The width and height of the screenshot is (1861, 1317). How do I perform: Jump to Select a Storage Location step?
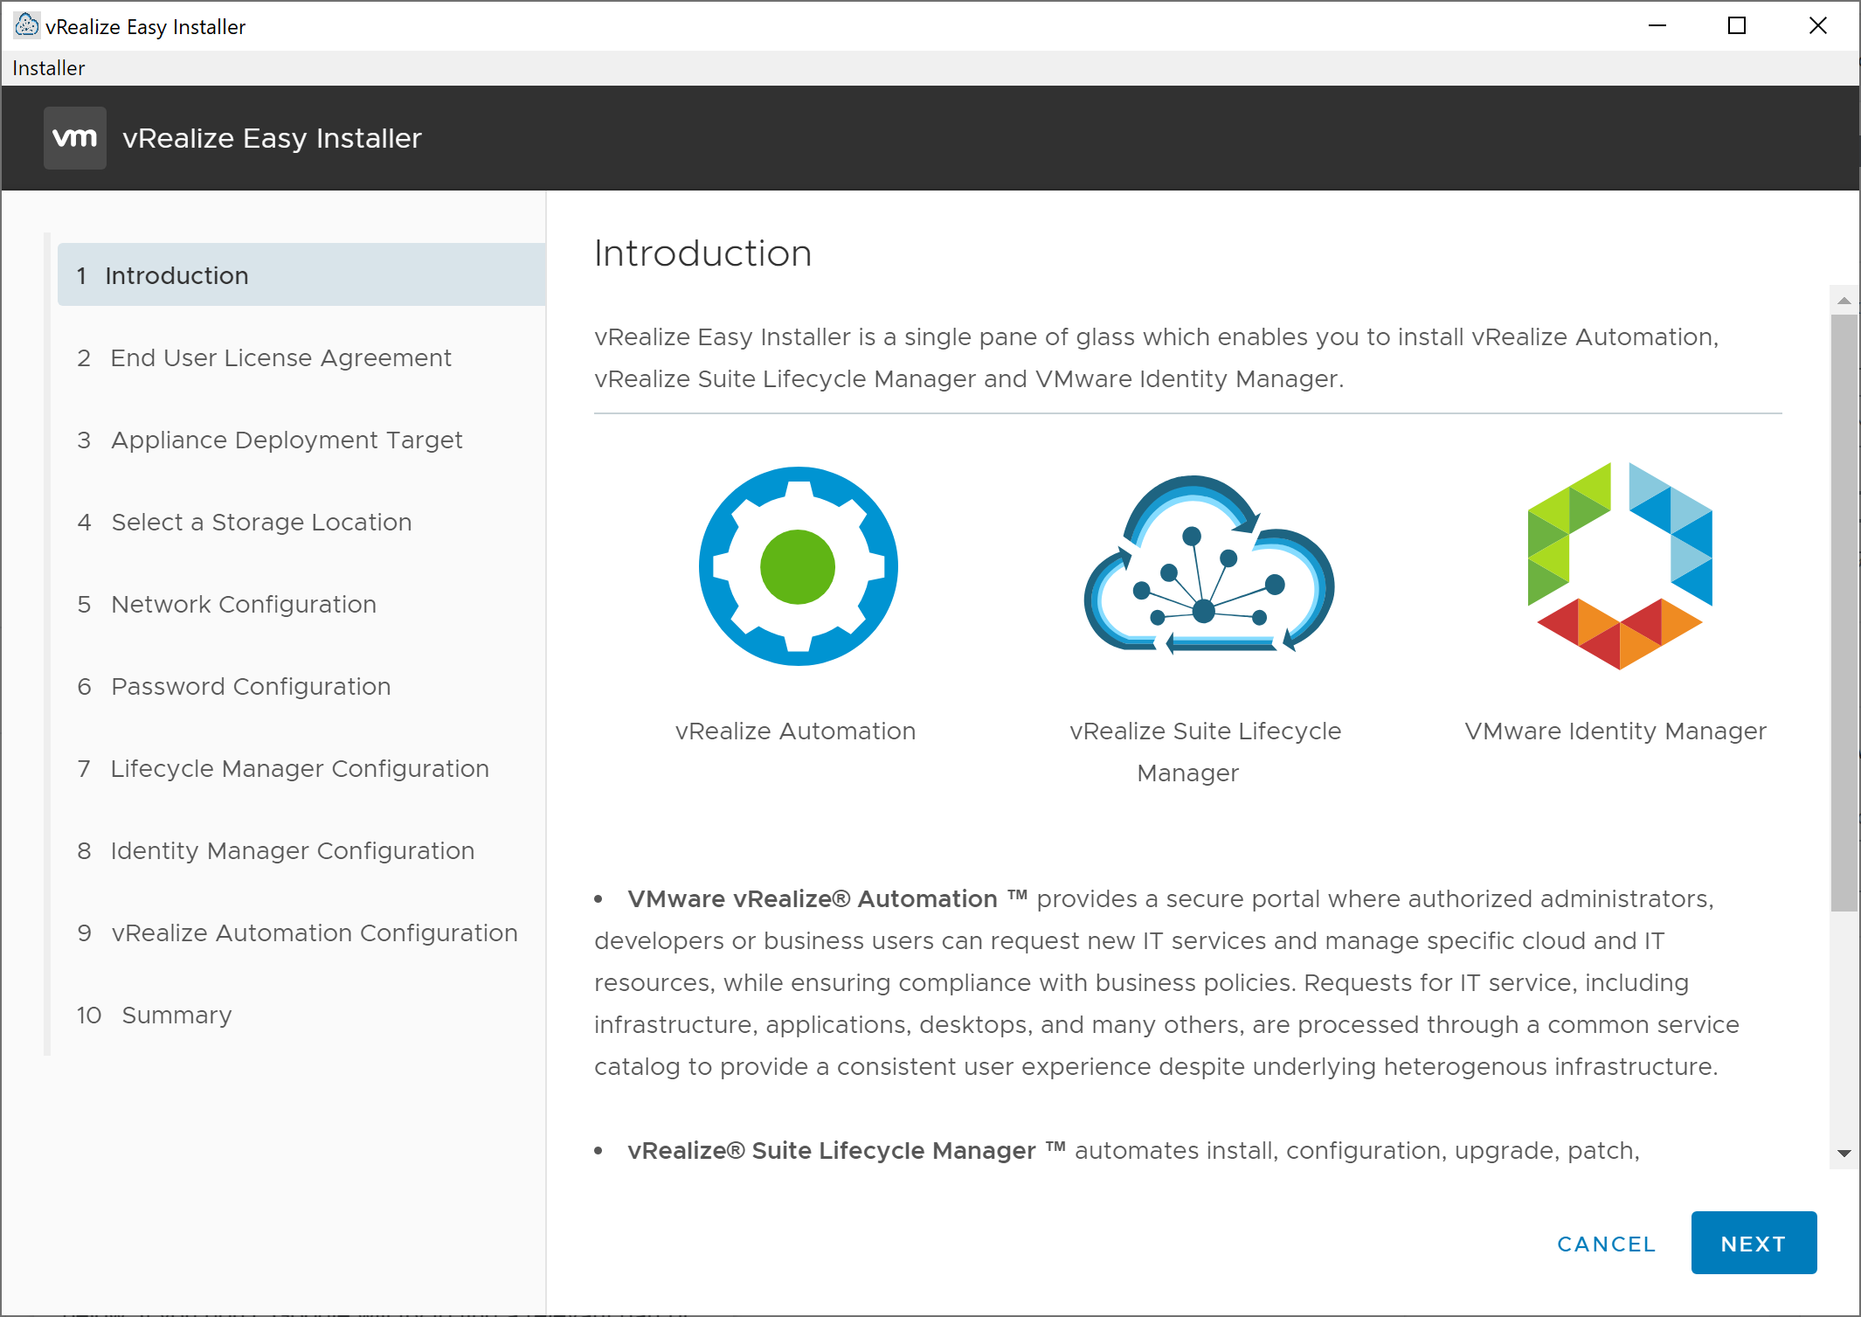point(261,523)
